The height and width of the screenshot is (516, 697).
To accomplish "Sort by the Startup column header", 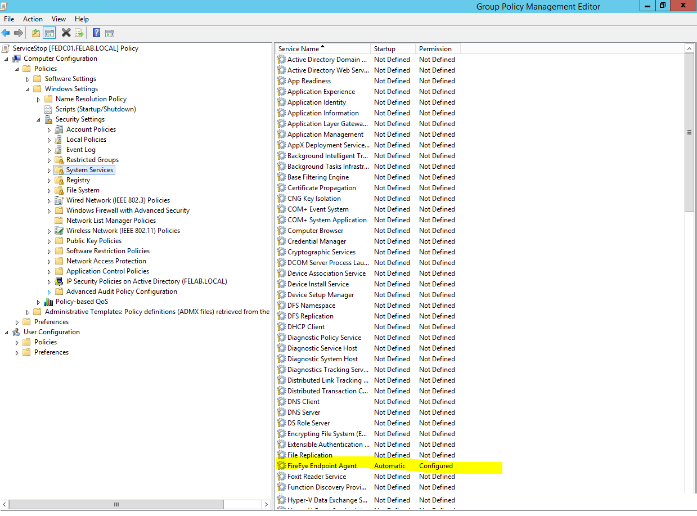I will (x=393, y=49).
